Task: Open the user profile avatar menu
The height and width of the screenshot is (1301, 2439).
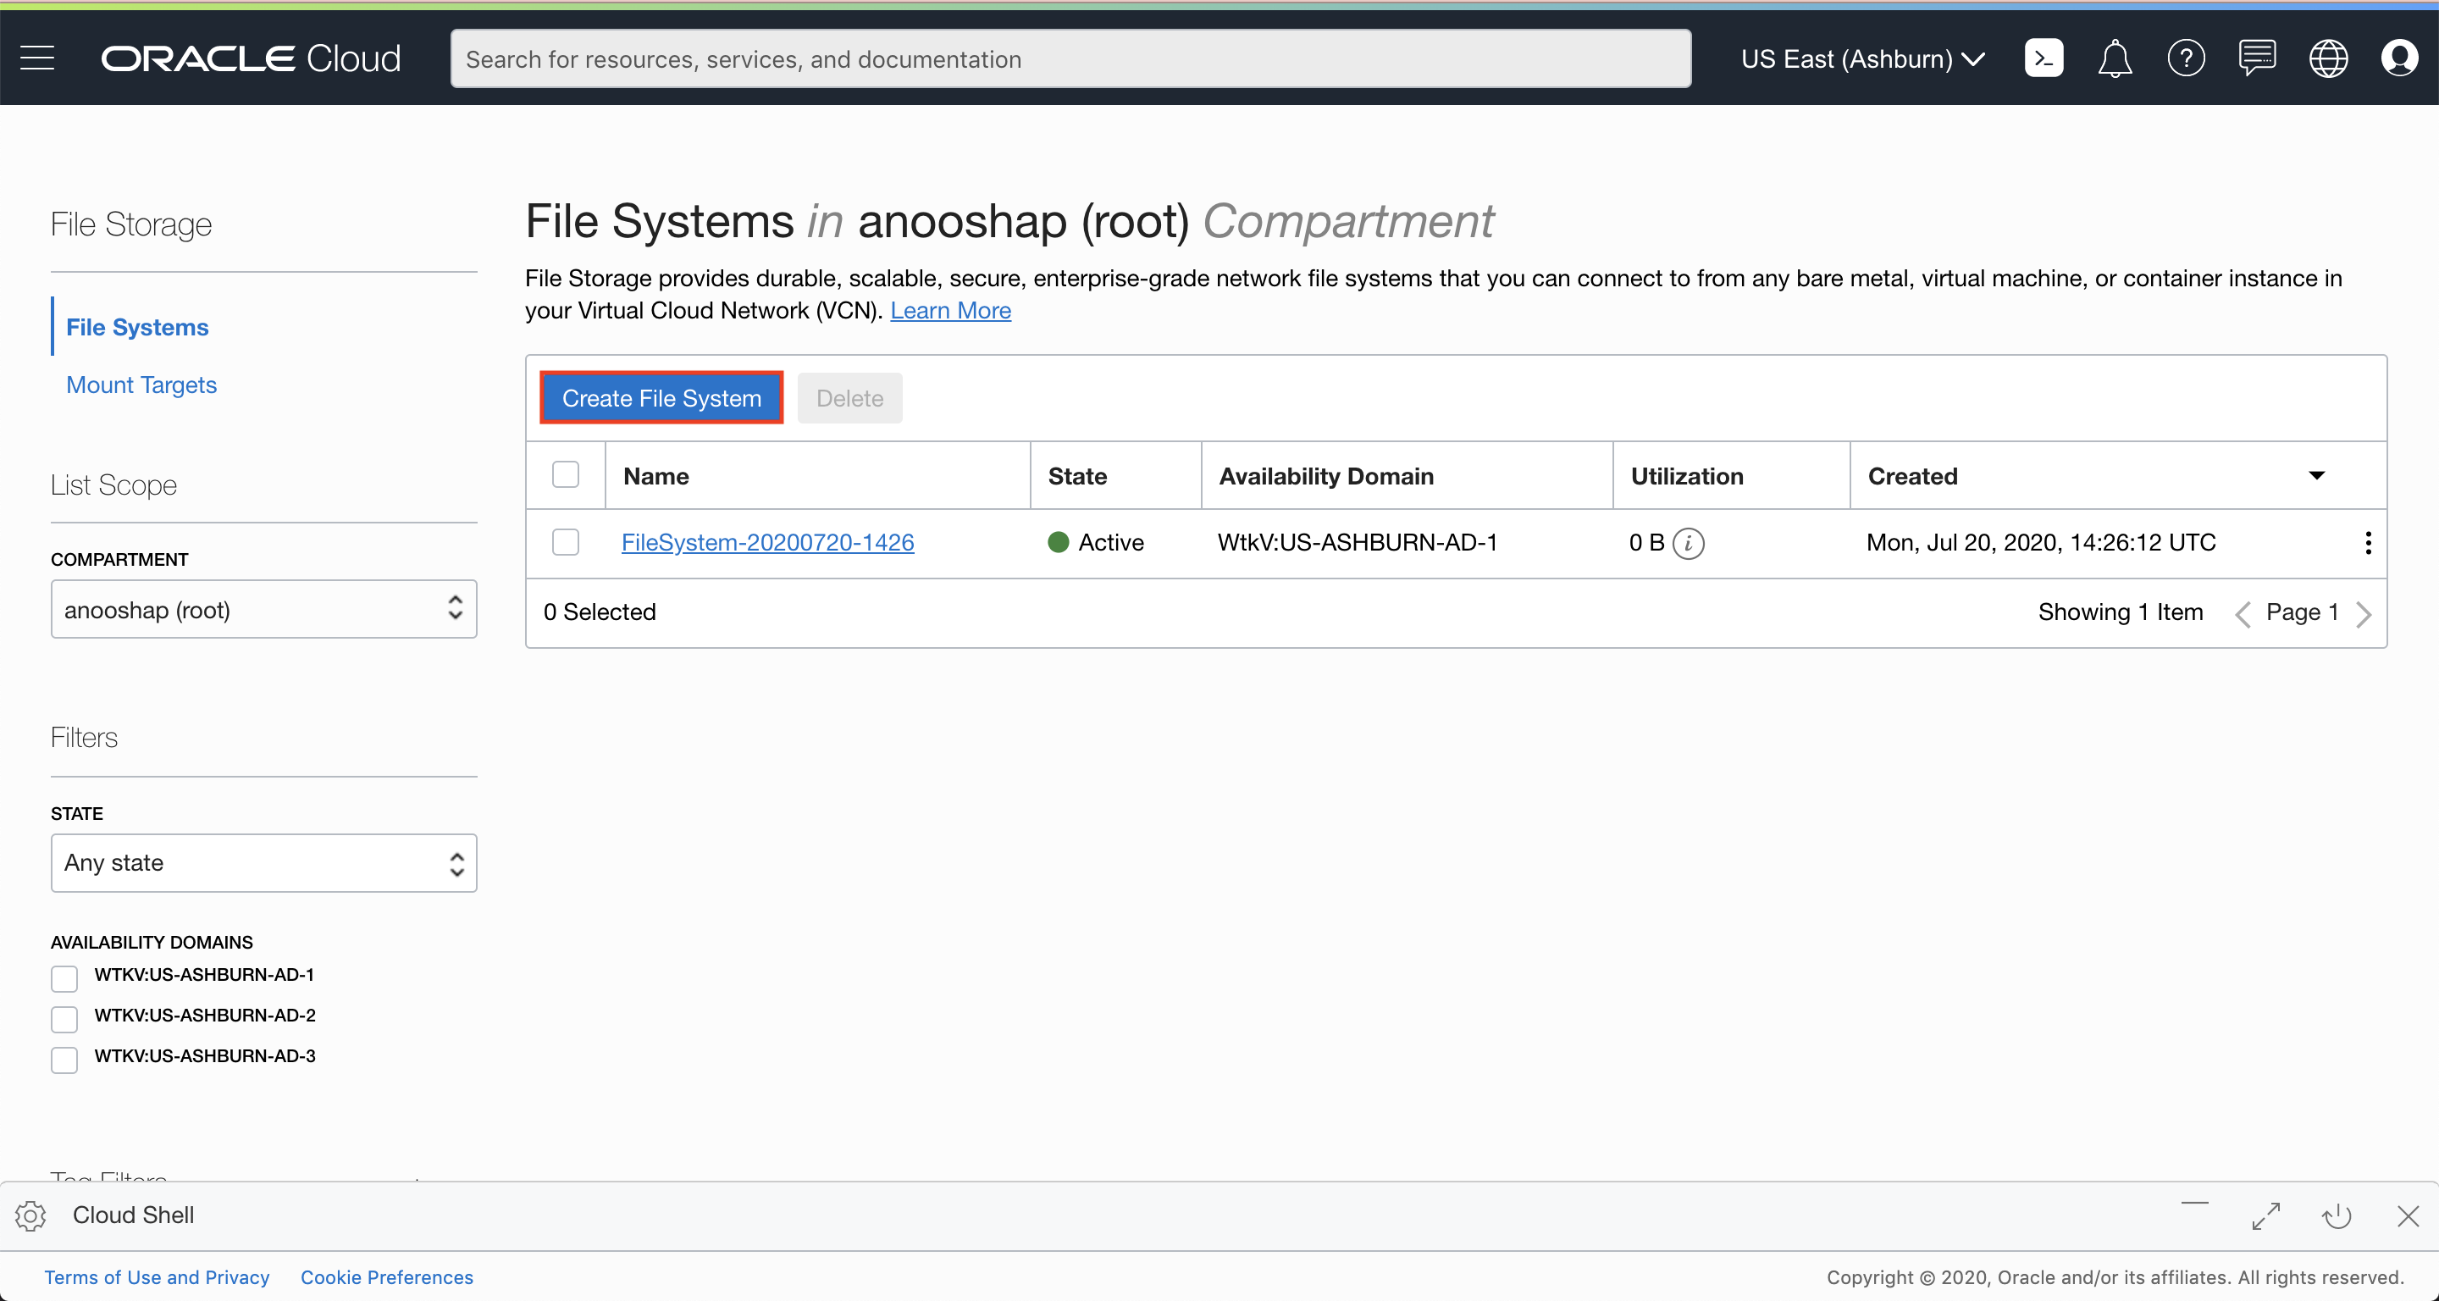Action: coord(2398,58)
